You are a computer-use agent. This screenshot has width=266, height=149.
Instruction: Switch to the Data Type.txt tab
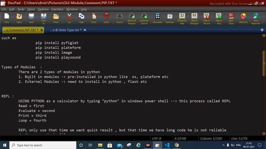tap(66, 30)
